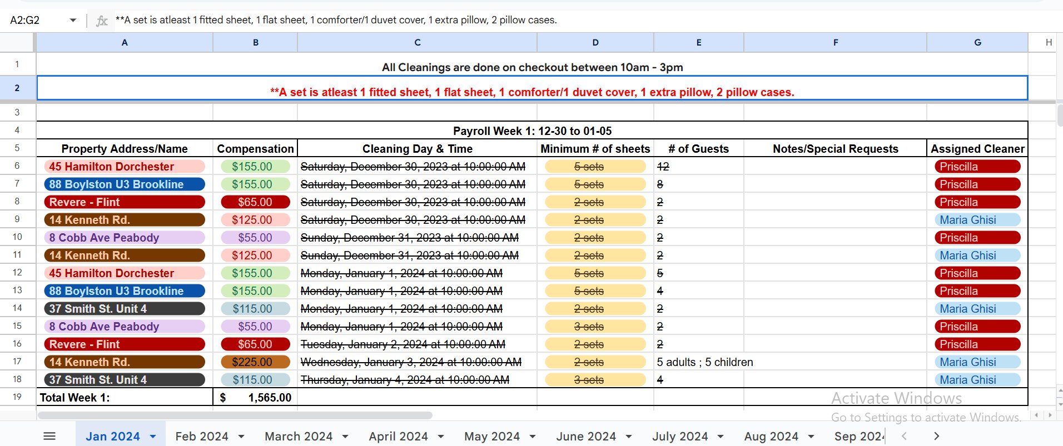Click 'Tuesday, January 2, 2024' date cell
1063x446 pixels.
coord(418,344)
